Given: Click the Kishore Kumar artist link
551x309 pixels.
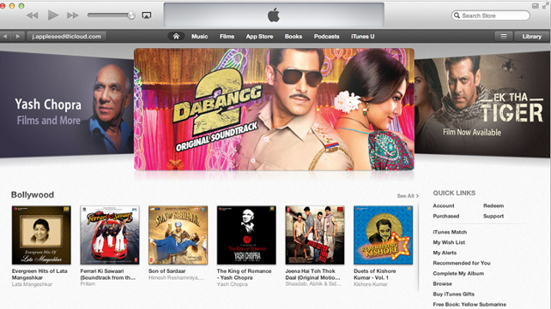Looking at the screenshot, I should 371,284.
